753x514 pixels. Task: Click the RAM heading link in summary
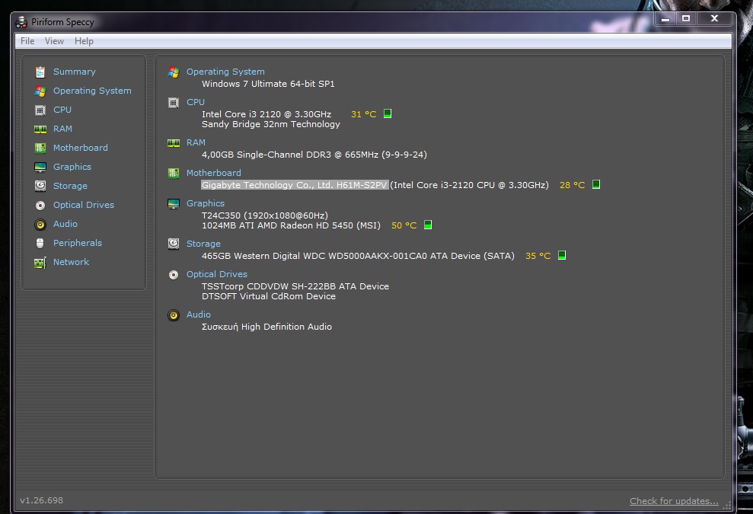click(x=196, y=142)
